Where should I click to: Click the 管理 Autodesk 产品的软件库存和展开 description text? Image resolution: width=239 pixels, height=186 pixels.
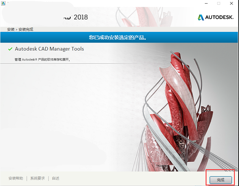pyautogui.click(x=42, y=59)
